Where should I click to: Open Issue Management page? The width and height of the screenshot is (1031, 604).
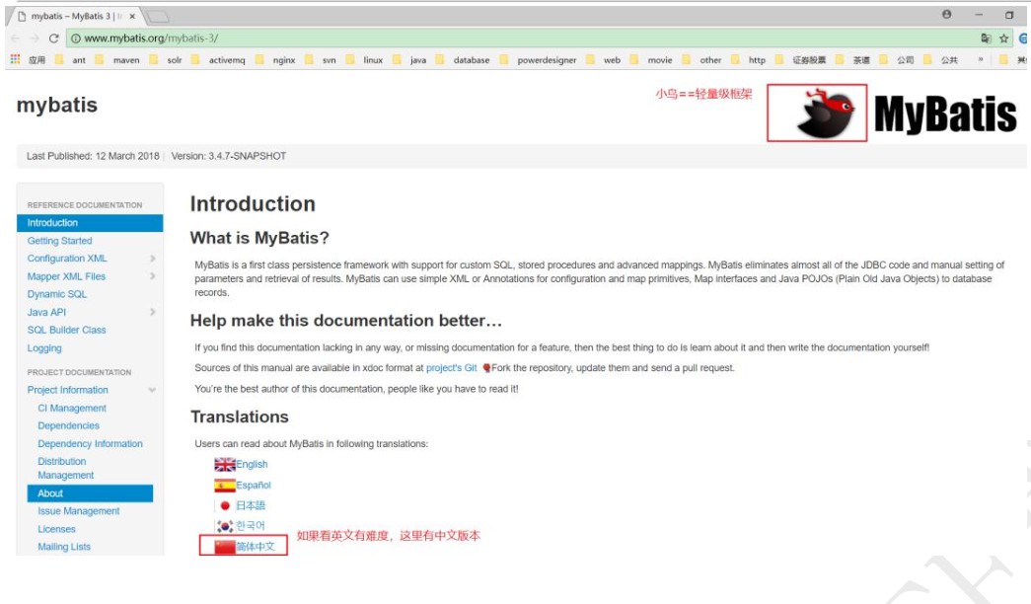coord(78,511)
